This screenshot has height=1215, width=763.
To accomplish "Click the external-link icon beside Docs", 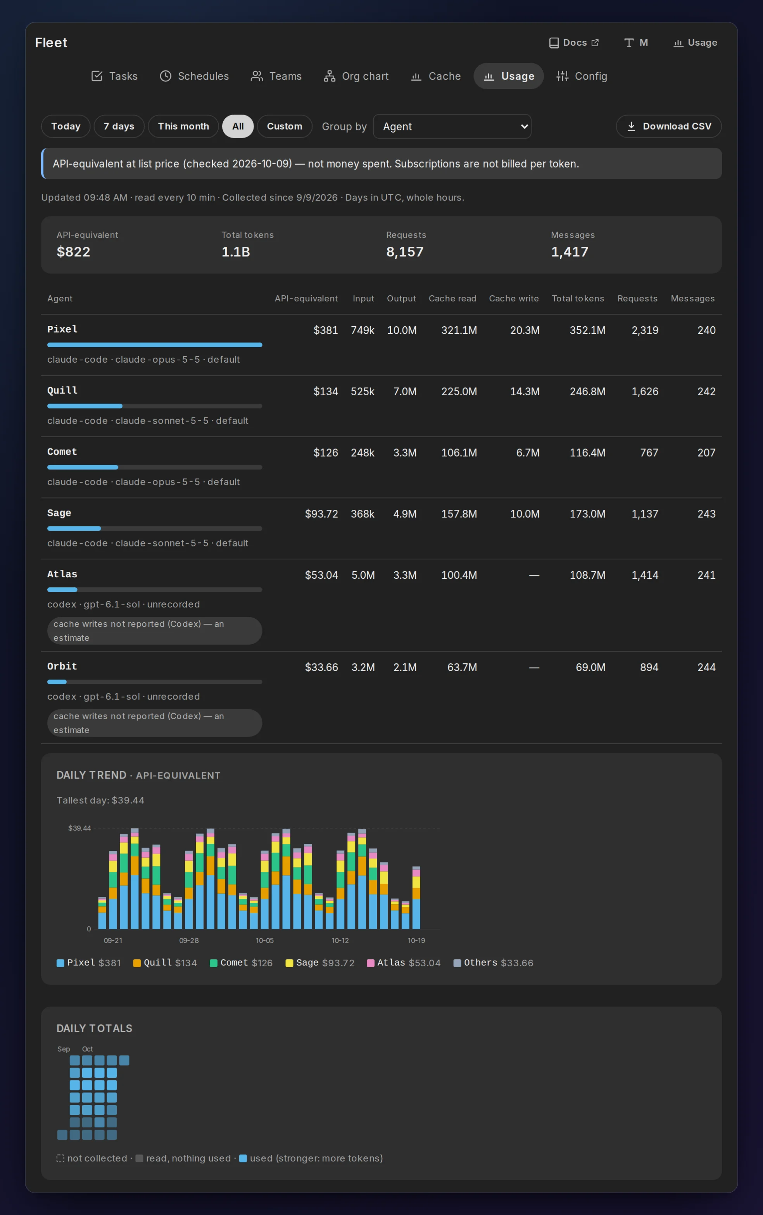I will coord(595,43).
